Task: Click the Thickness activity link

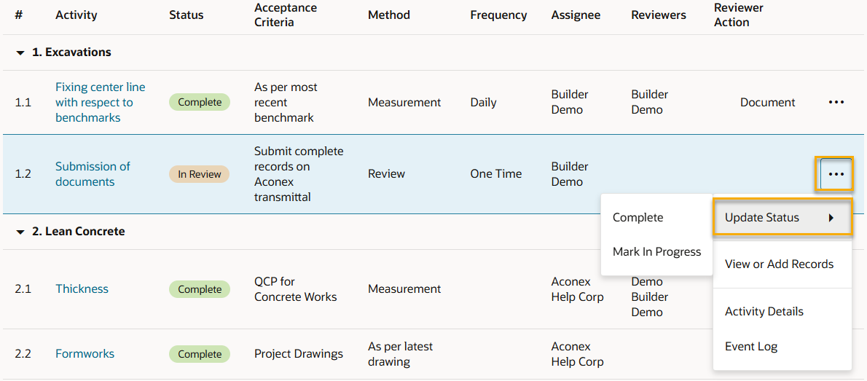Action: pyautogui.click(x=82, y=289)
